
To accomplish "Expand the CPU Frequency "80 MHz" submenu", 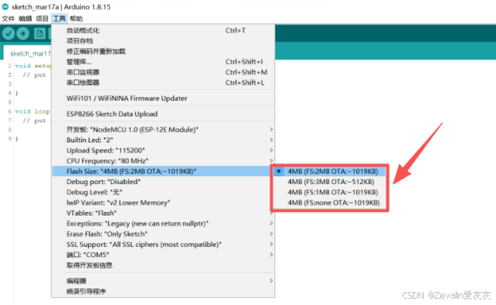I will [x=163, y=161].
